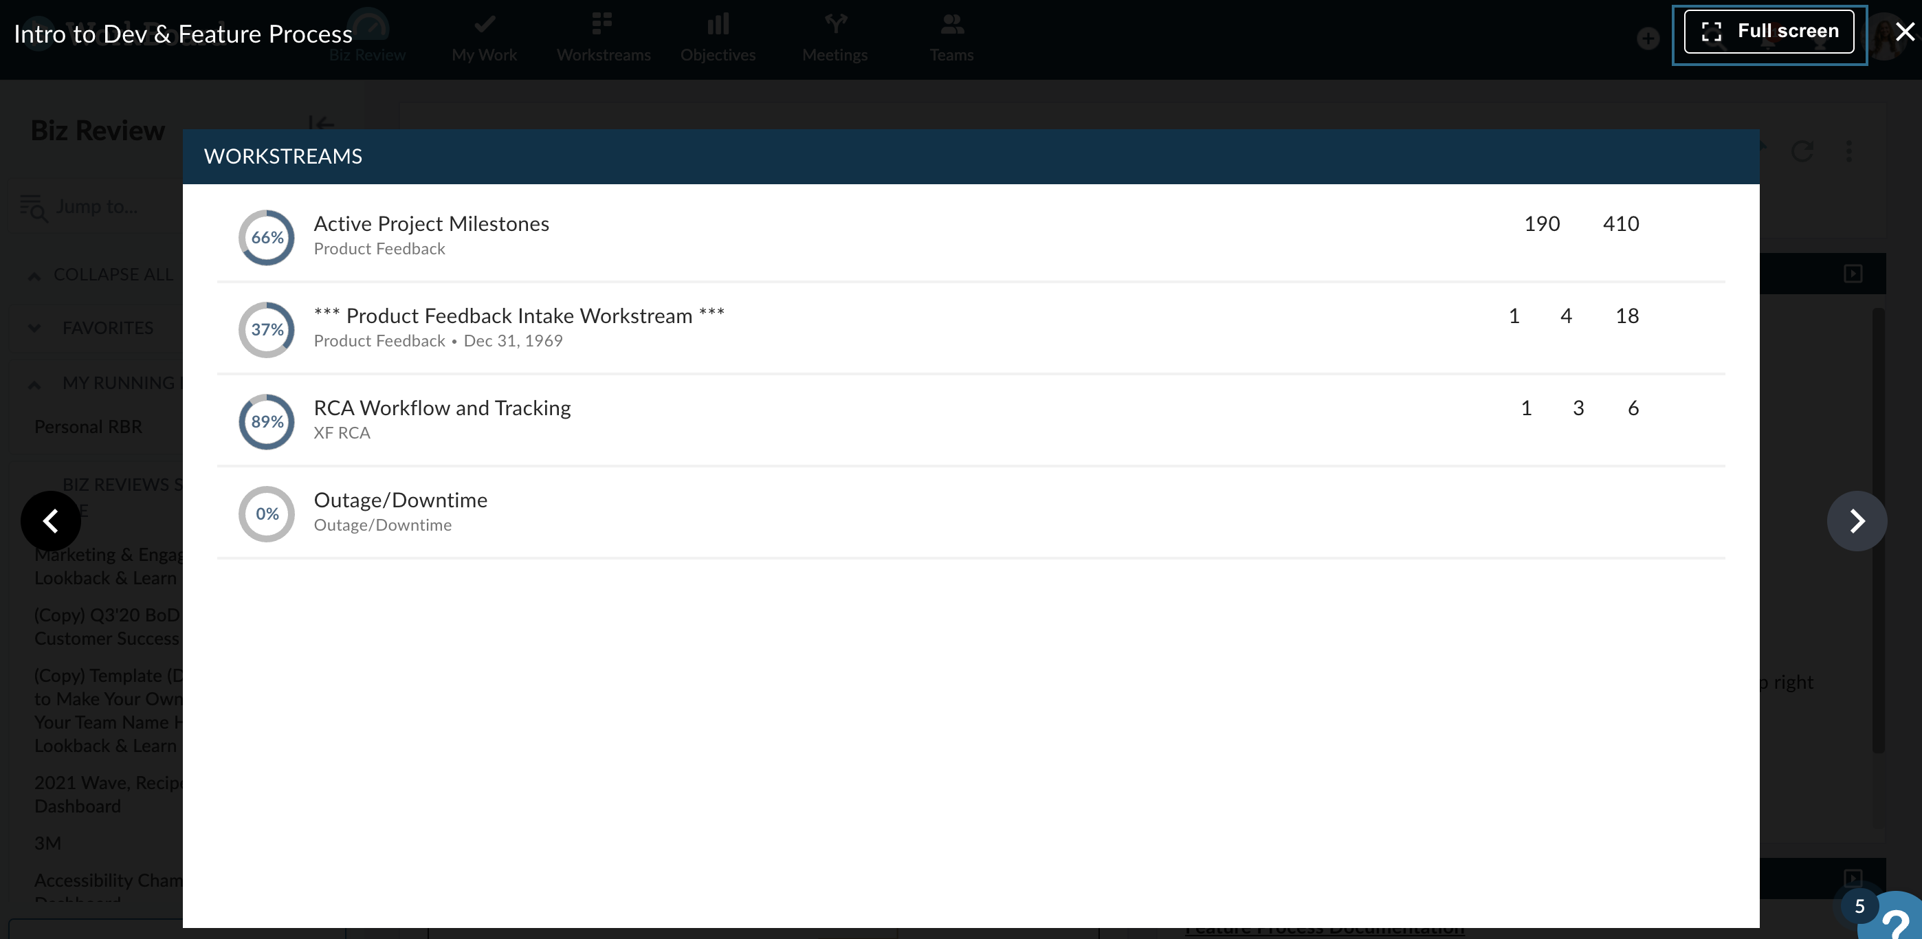Click the collapse sidebar arrow icon
Image resolution: width=1922 pixels, height=939 pixels.
point(321,124)
